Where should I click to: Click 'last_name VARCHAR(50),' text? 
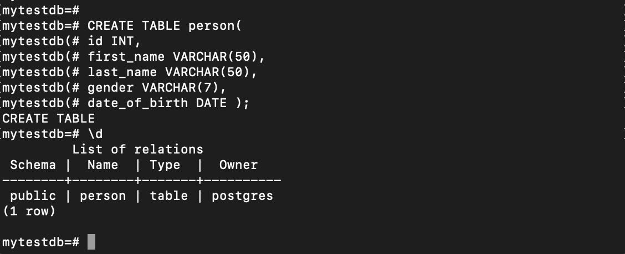[172, 72]
